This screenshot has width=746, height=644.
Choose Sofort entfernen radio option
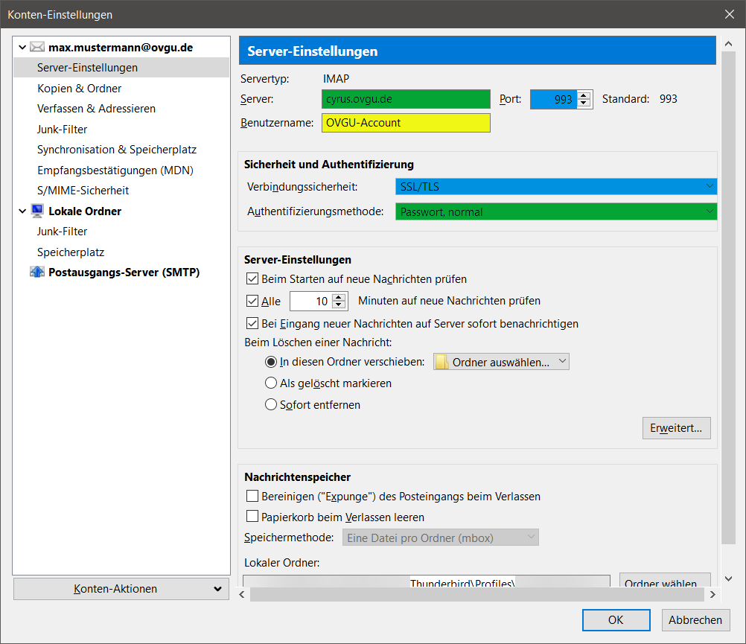(271, 406)
